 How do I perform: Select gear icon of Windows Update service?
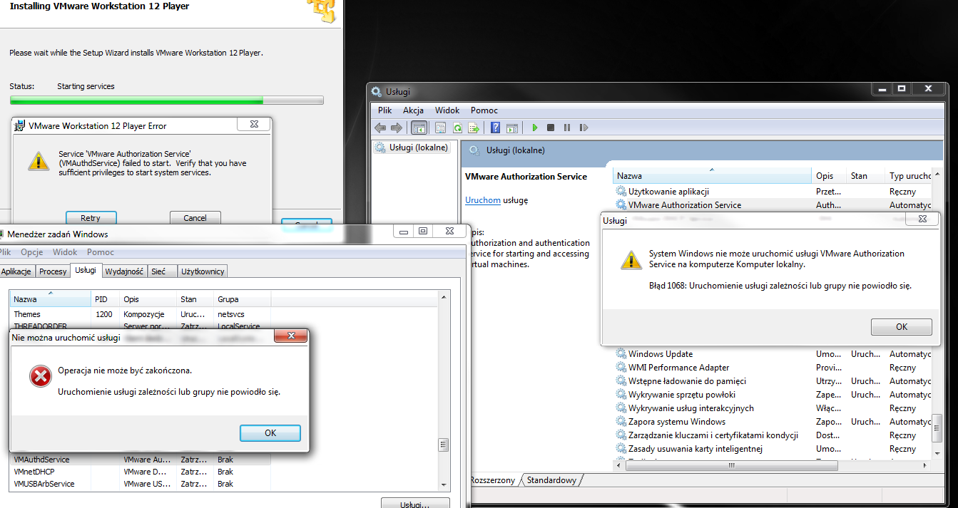pos(621,354)
